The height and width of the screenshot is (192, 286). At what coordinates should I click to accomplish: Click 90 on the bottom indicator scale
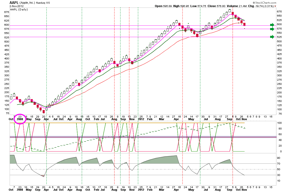278,158
